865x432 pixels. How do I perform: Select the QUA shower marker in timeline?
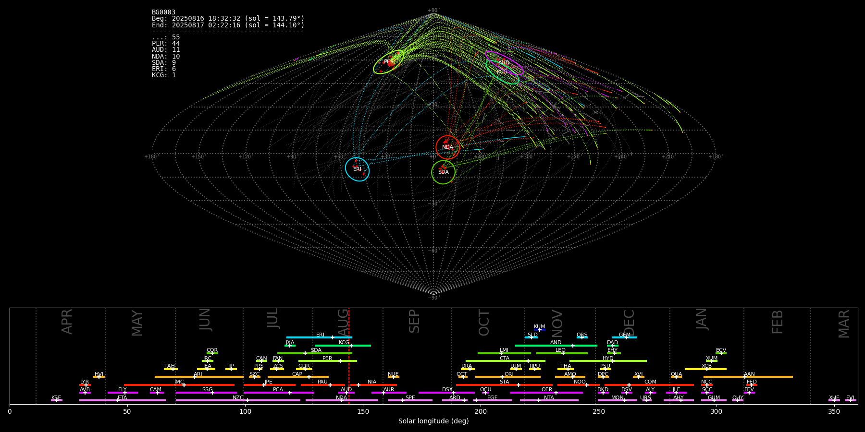(x=676, y=377)
